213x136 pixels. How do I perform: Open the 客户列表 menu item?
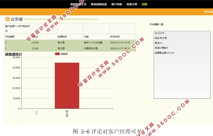pos(116,4)
